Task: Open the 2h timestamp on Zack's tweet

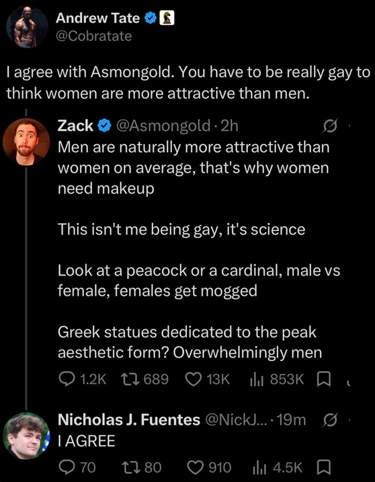Action: (x=230, y=126)
